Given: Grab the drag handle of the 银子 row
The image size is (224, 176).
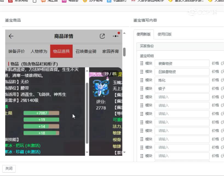Looking at the screenshot, I should coord(142,89).
